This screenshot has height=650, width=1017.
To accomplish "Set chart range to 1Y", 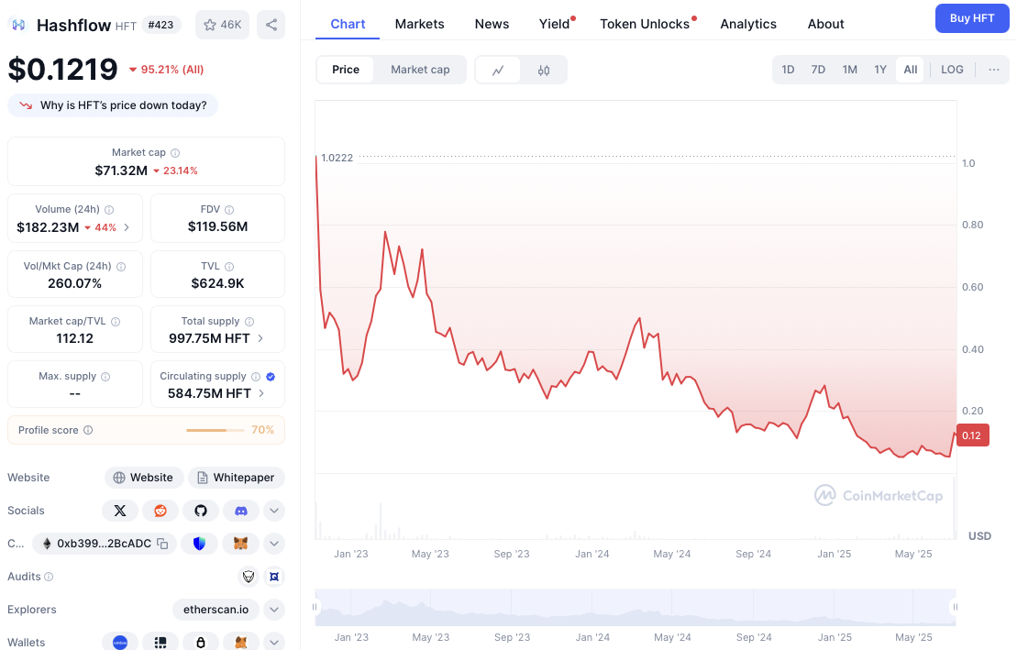I will pyautogui.click(x=880, y=70).
